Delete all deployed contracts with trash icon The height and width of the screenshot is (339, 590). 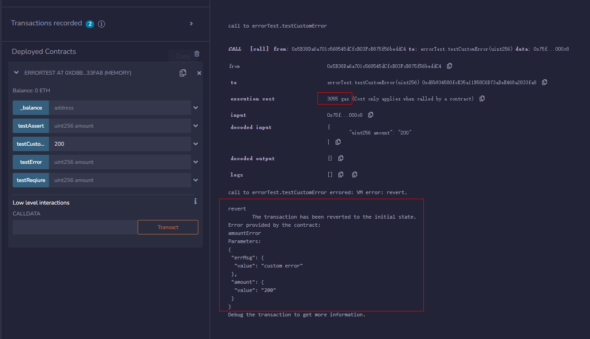(x=197, y=53)
